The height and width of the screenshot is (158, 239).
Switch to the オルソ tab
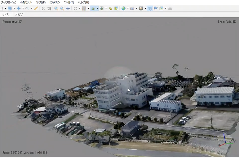point(19,14)
